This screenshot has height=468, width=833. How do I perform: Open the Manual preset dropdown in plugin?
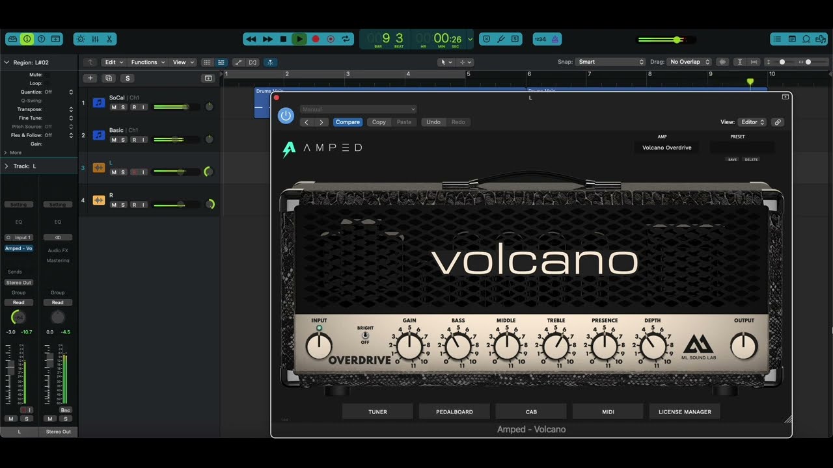(358, 109)
